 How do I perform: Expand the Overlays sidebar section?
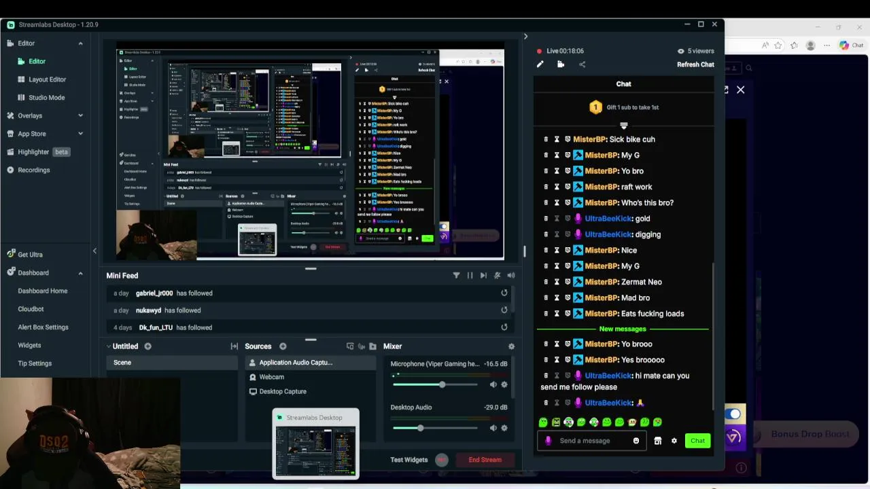click(80, 115)
